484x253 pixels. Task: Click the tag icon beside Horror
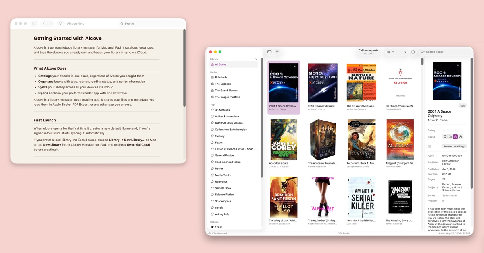tap(212, 169)
